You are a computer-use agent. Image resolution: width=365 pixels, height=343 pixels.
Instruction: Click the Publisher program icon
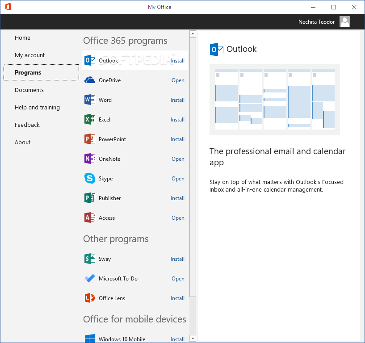tap(90, 198)
